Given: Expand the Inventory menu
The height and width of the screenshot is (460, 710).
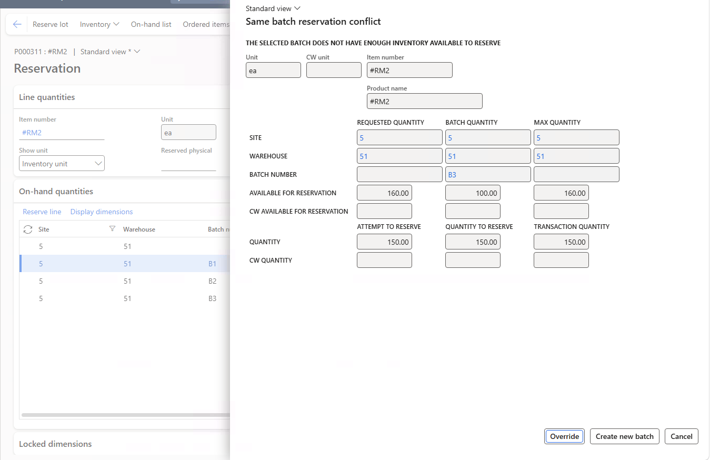Looking at the screenshot, I should coord(99,24).
